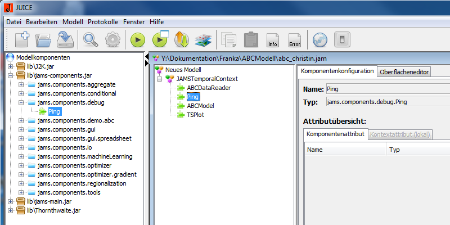Open the Protokolle menu
The width and height of the screenshot is (450, 225).
click(x=103, y=21)
